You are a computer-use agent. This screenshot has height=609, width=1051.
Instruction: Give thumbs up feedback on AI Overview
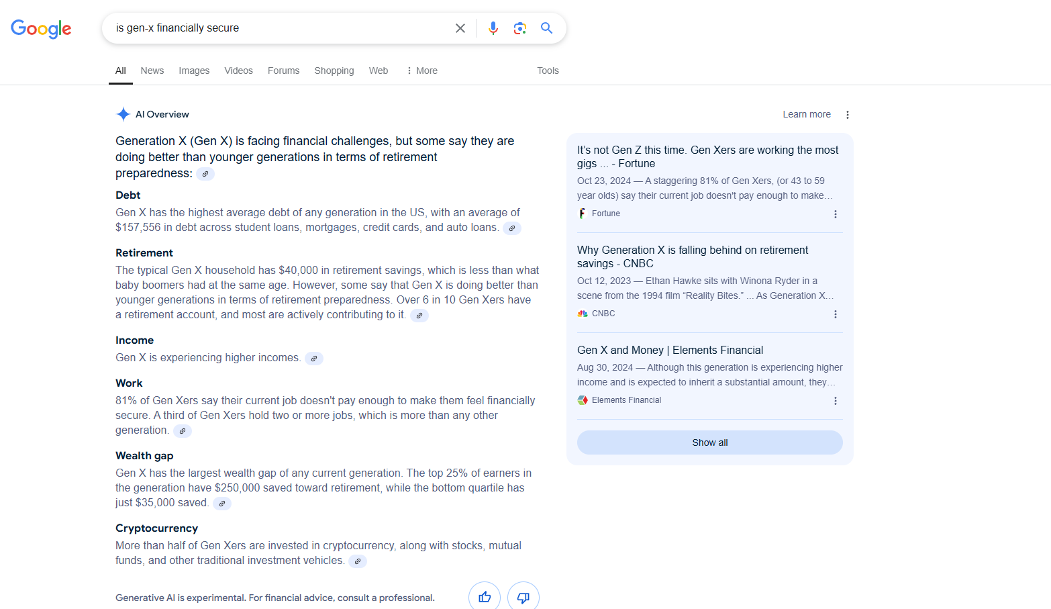(x=485, y=597)
